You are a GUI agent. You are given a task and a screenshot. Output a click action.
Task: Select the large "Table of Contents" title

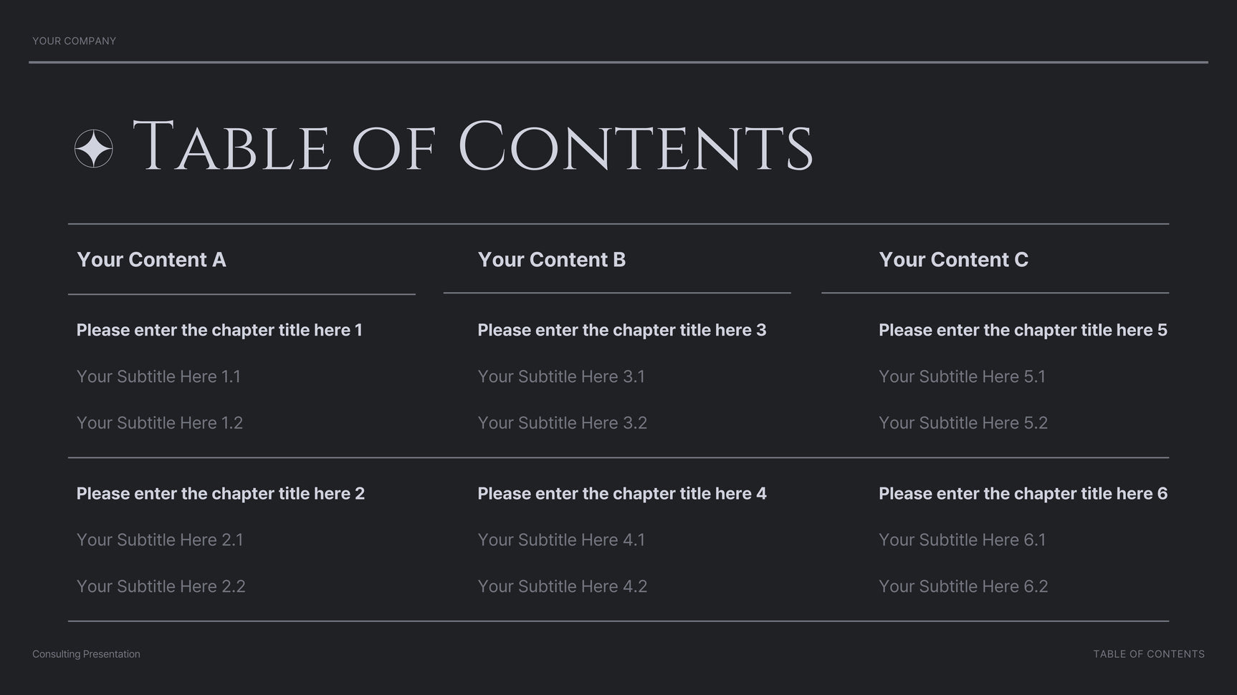pyautogui.click(x=472, y=147)
